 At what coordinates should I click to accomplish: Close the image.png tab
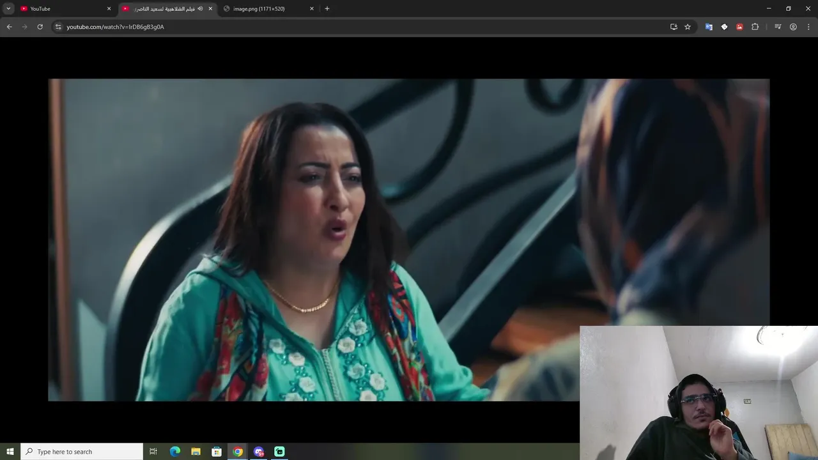tap(312, 8)
